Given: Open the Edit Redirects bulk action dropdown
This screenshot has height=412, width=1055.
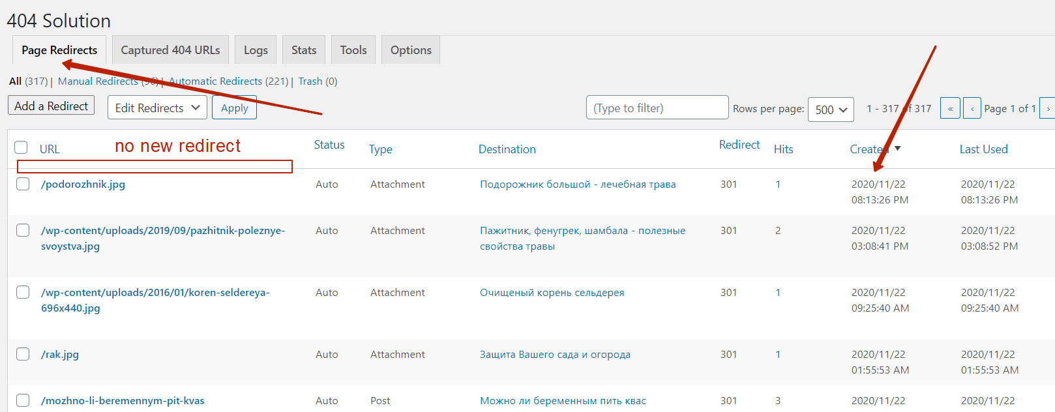Looking at the screenshot, I should 157,108.
